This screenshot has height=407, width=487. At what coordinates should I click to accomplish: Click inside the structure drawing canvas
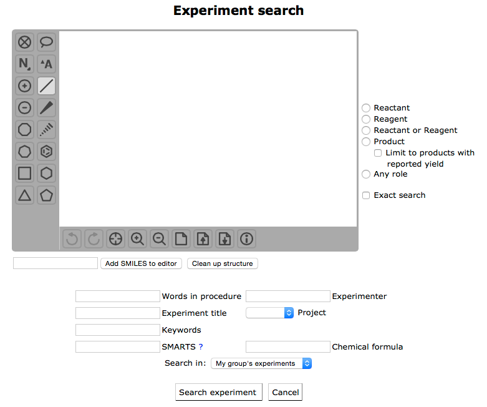pyautogui.click(x=208, y=129)
